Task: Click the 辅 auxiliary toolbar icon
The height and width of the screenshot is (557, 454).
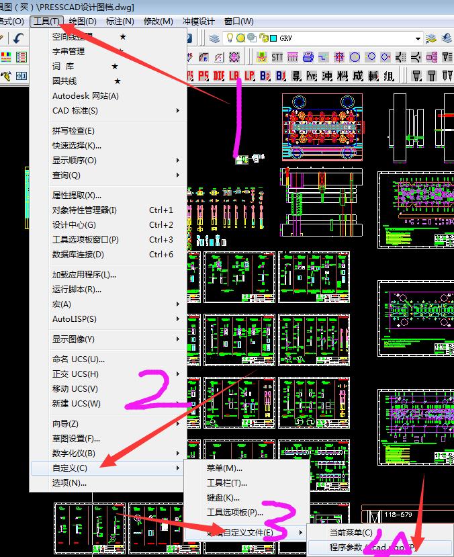Action: pos(373,76)
